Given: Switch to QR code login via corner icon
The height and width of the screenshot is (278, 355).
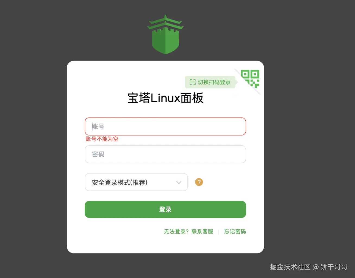Looking at the screenshot, I should click(x=250, y=79).
